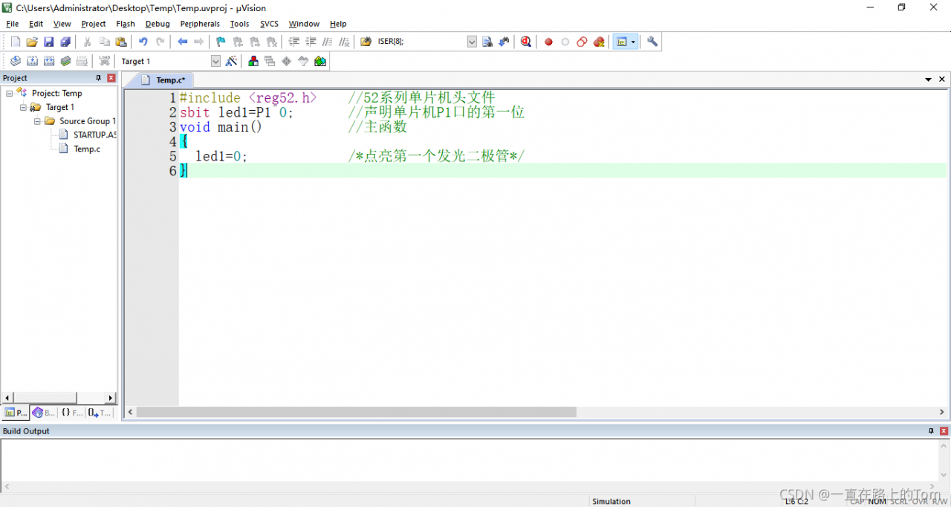951x507 pixels.
Task: Open the ISER[8]; search dropdown
Action: (x=472, y=42)
